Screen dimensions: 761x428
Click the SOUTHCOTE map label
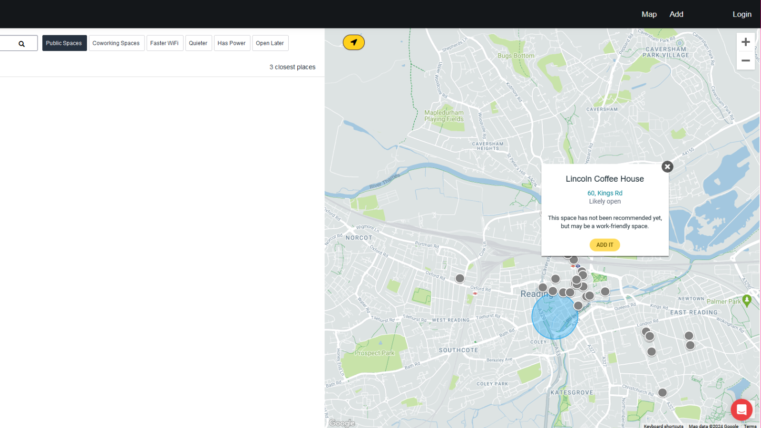pyautogui.click(x=459, y=350)
